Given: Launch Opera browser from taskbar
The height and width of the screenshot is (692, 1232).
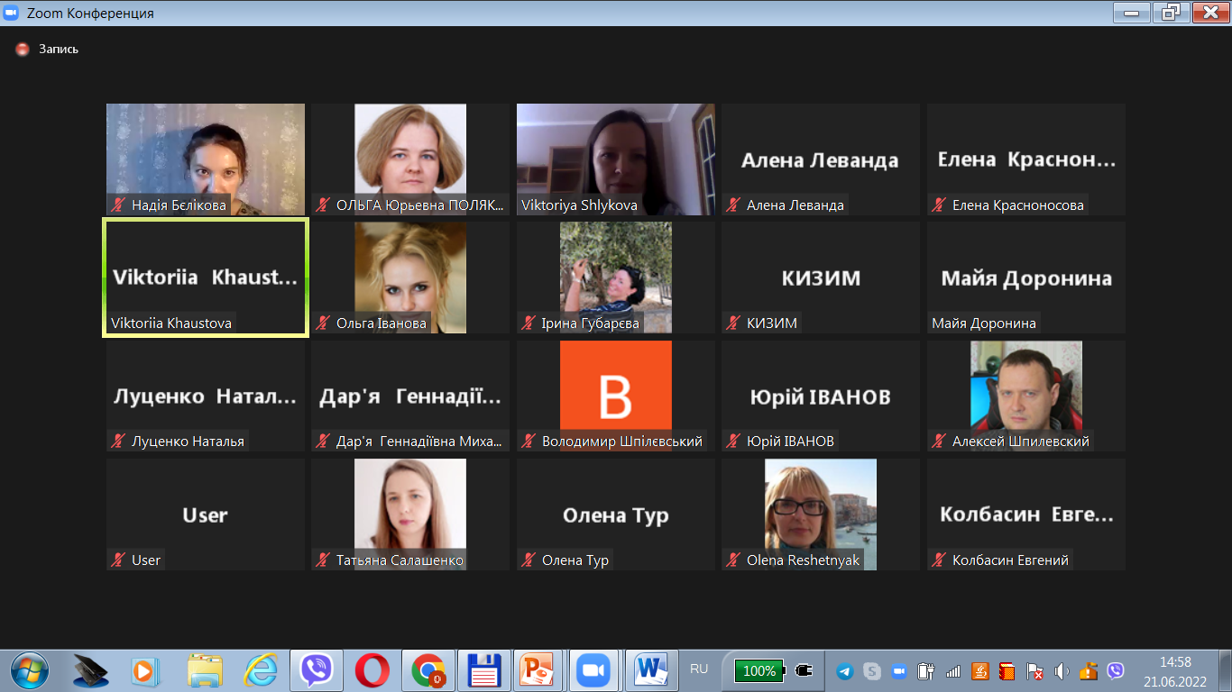Looking at the screenshot, I should [x=372, y=670].
